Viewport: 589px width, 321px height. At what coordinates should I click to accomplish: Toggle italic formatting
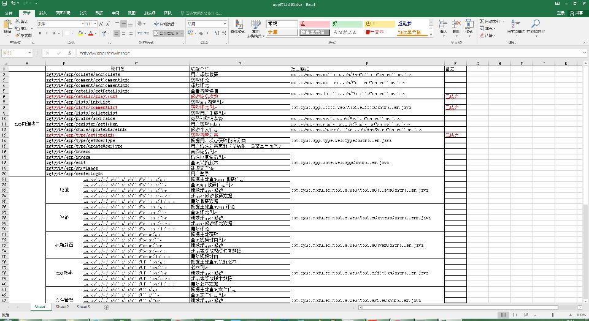coord(46,33)
